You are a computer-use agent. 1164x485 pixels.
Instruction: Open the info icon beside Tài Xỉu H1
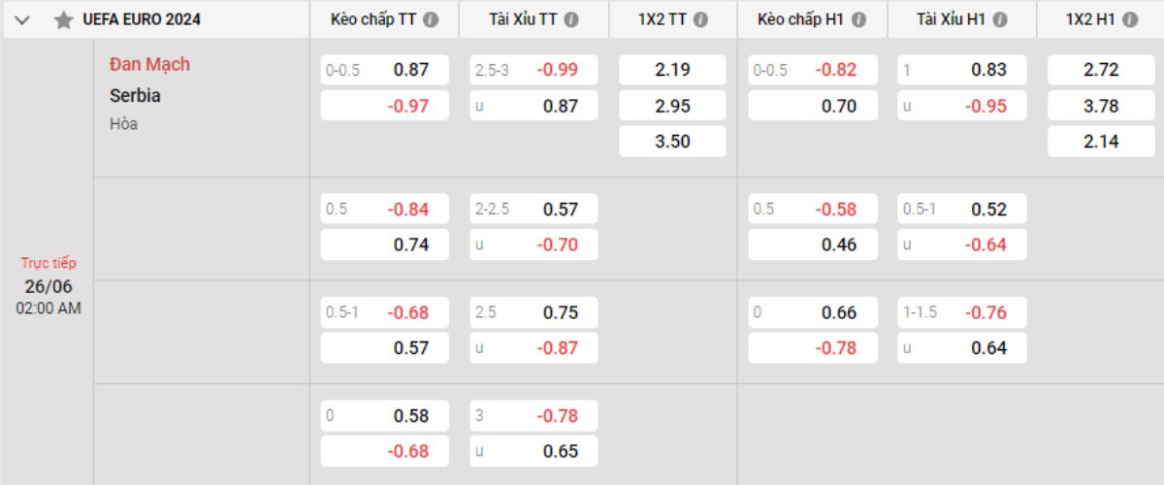point(999,19)
